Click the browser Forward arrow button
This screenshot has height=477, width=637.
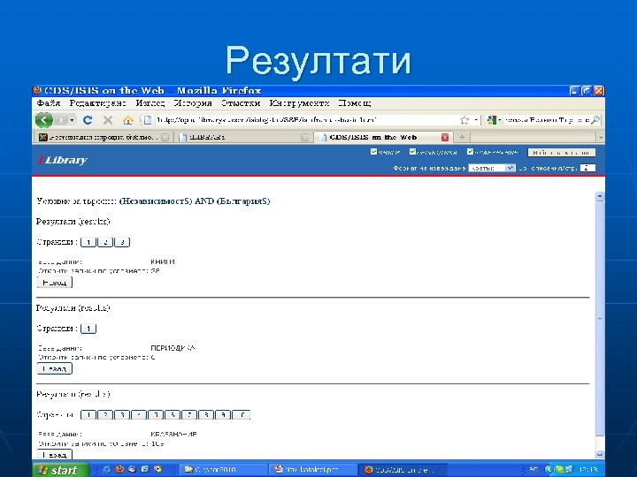61,120
